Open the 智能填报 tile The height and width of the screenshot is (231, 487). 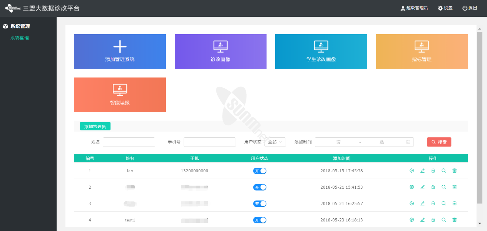point(120,95)
